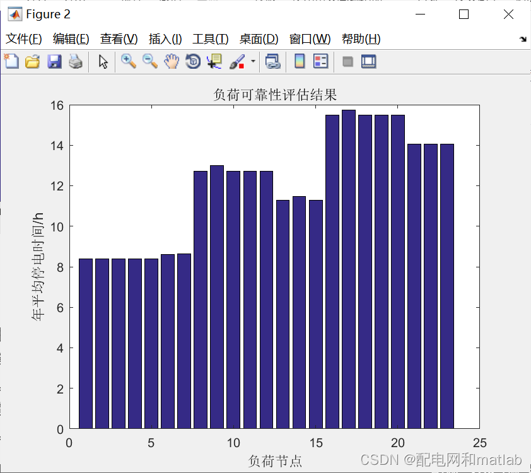Screen dimensions: 531x473
Task: Open the 桌面(D) menu
Action: 259,39
